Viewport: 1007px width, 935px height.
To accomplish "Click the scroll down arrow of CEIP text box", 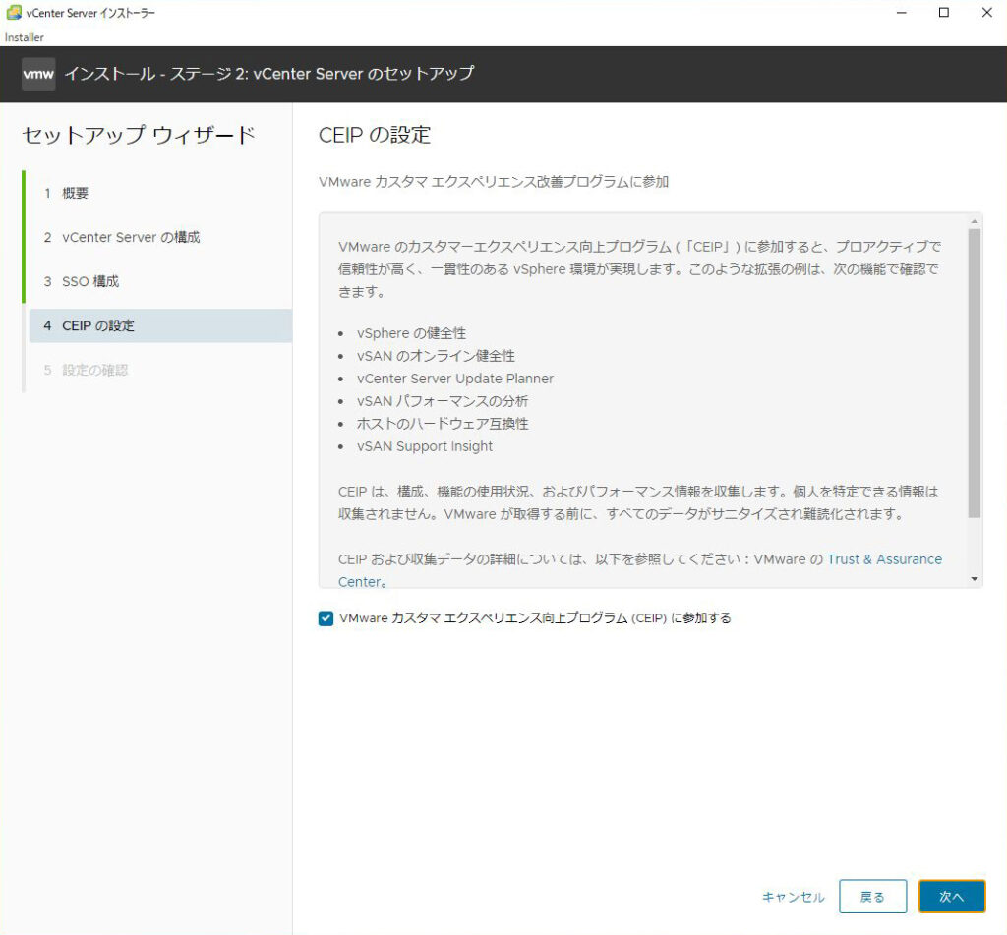I will [x=975, y=578].
